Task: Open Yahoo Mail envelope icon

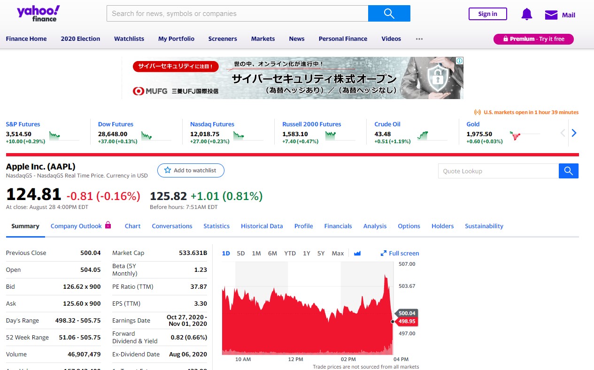Action: [551, 15]
